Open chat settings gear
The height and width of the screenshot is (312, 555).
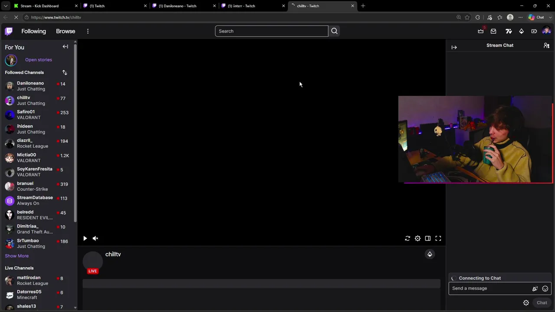[x=526, y=303]
